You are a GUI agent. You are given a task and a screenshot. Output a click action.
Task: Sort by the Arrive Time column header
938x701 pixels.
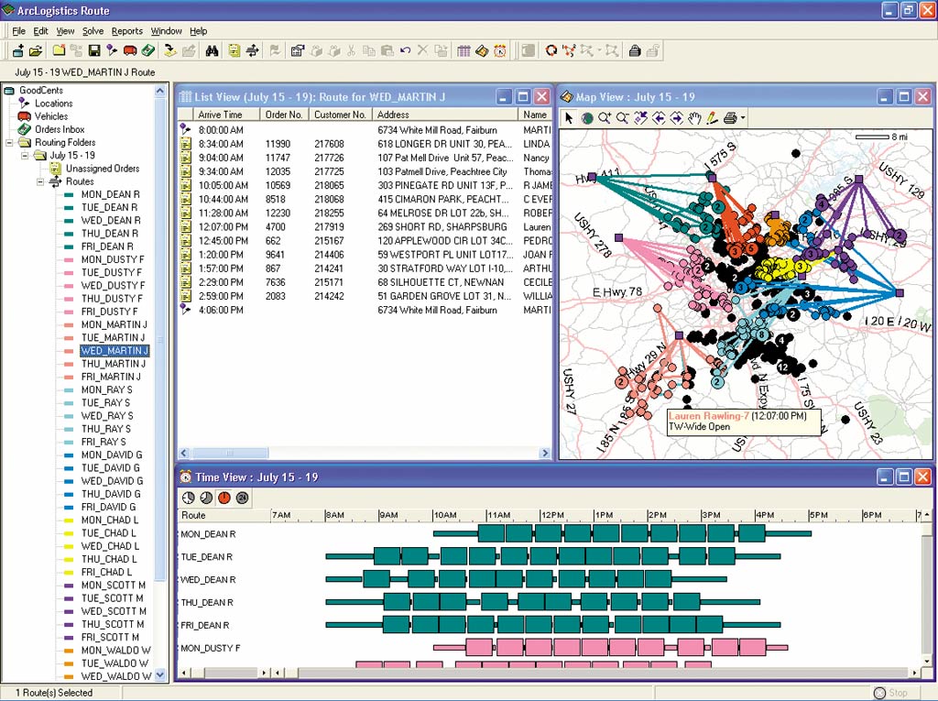click(x=227, y=115)
